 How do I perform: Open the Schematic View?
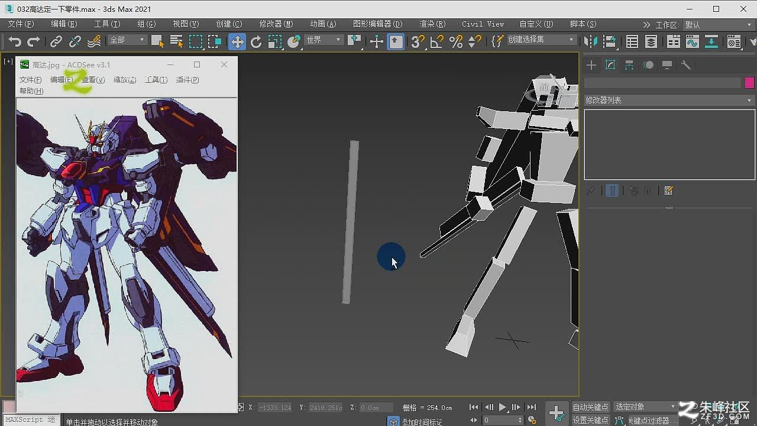tap(711, 41)
